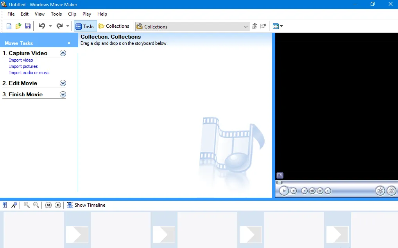The image size is (398, 248).
Task: Click the Import audio or music link
Action: 29,73
